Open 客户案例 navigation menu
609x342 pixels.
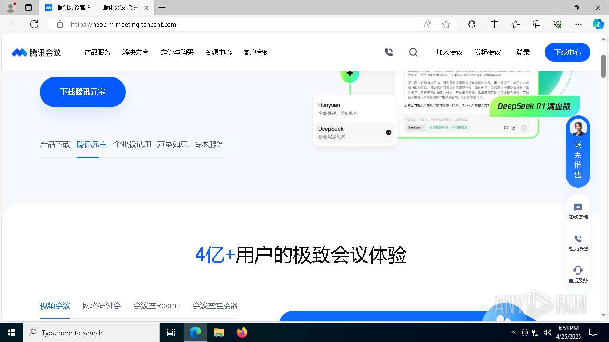tap(256, 52)
